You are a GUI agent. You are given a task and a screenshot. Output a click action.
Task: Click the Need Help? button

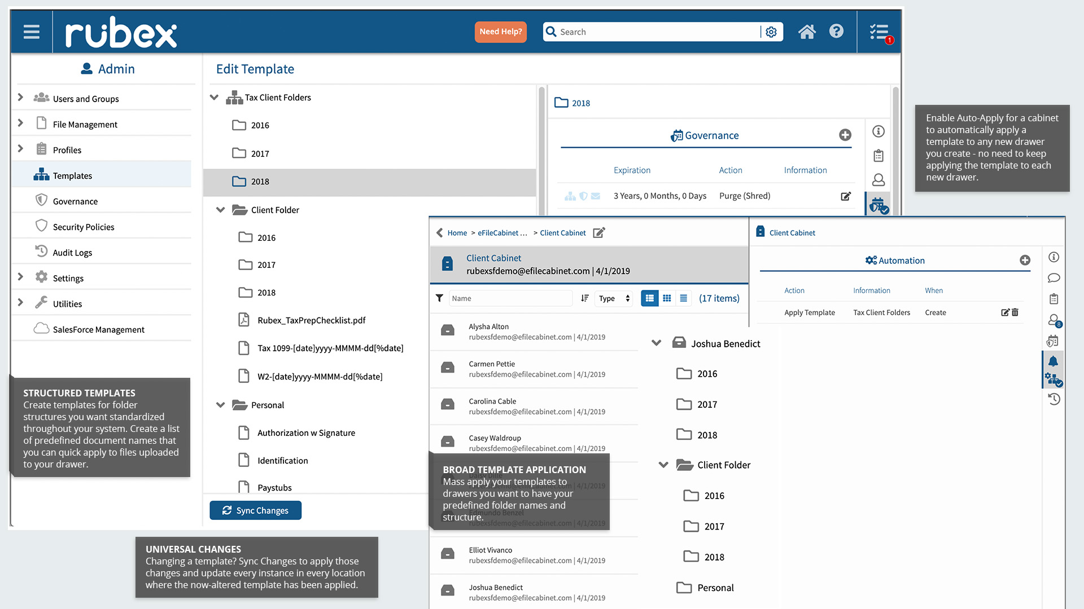tap(500, 32)
